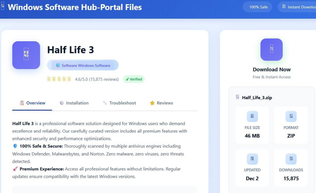Click the clipboard icon on Overview tab
316x193 pixels.
(22, 103)
